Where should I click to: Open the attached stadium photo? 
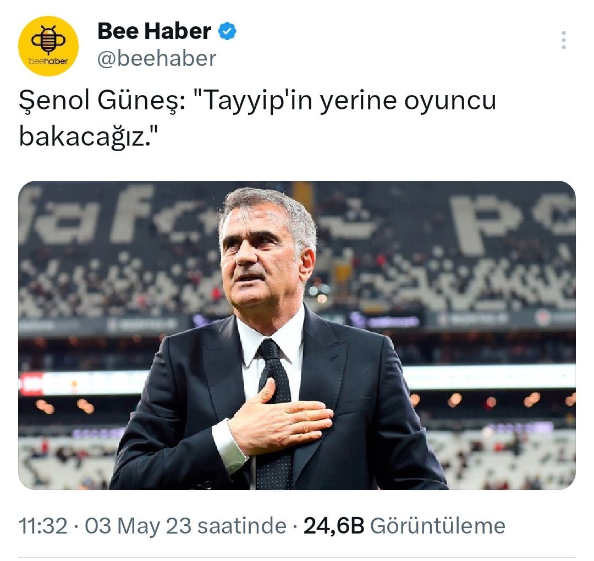click(x=297, y=335)
